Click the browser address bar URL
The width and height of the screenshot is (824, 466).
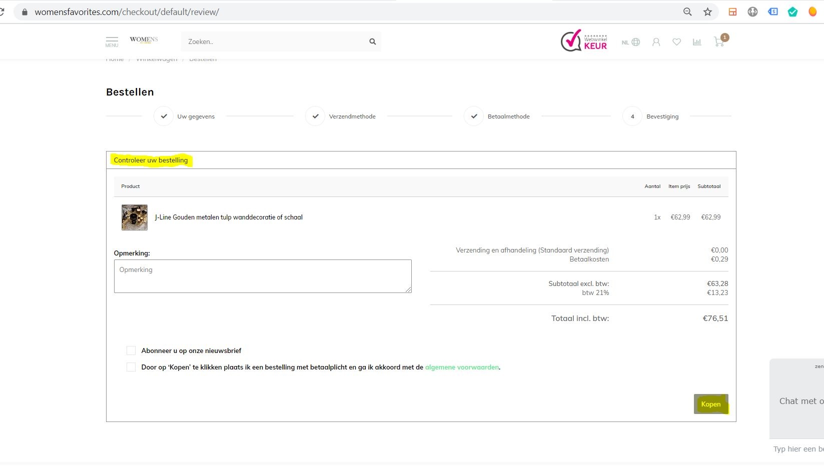click(x=127, y=12)
